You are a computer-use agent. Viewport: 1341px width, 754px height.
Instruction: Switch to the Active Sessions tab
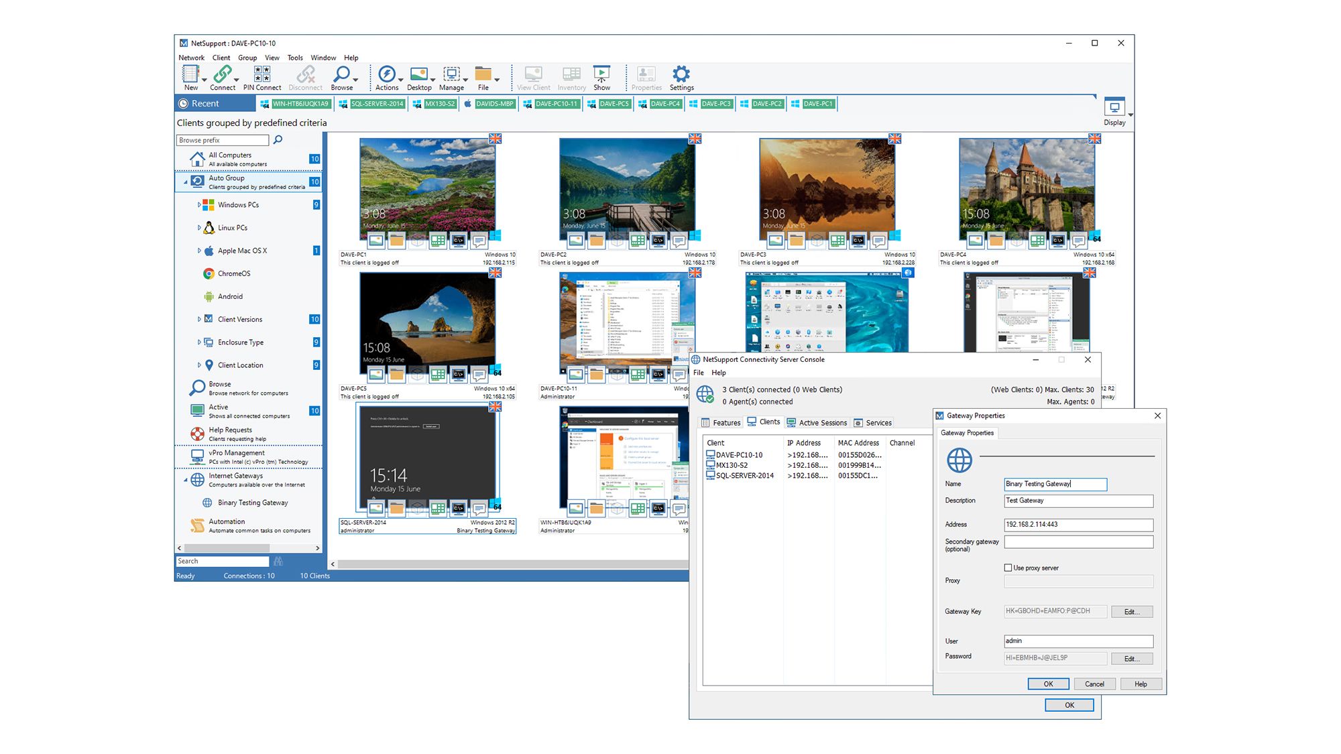coord(817,423)
